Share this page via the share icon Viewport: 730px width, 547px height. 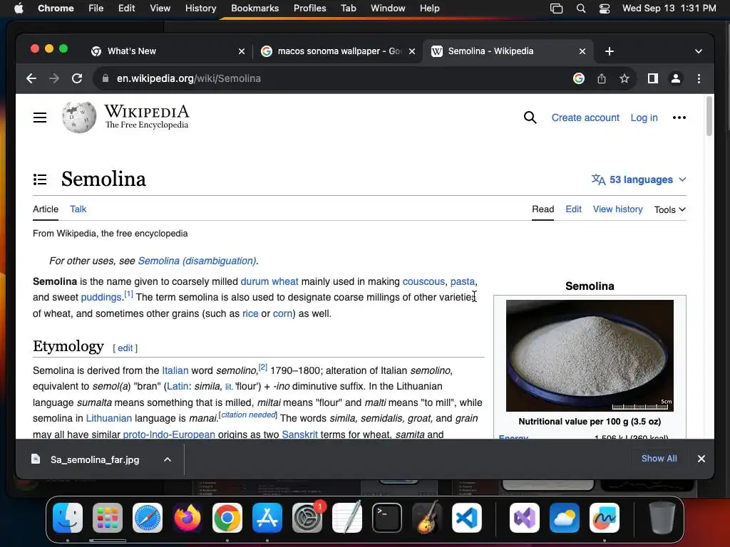(x=602, y=78)
